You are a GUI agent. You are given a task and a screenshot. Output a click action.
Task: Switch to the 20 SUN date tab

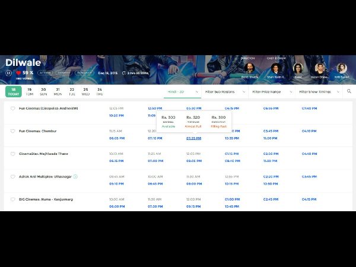pos(43,91)
